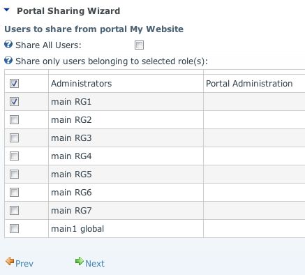The width and height of the screenshot is (305, 275).
Task: Click the Portal Sharing Wizard title
Action: pos(68,11)
